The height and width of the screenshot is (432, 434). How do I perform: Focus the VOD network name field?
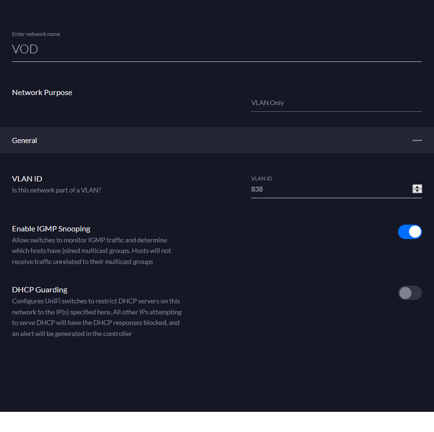pyautogui.click(x=216, y=49)
